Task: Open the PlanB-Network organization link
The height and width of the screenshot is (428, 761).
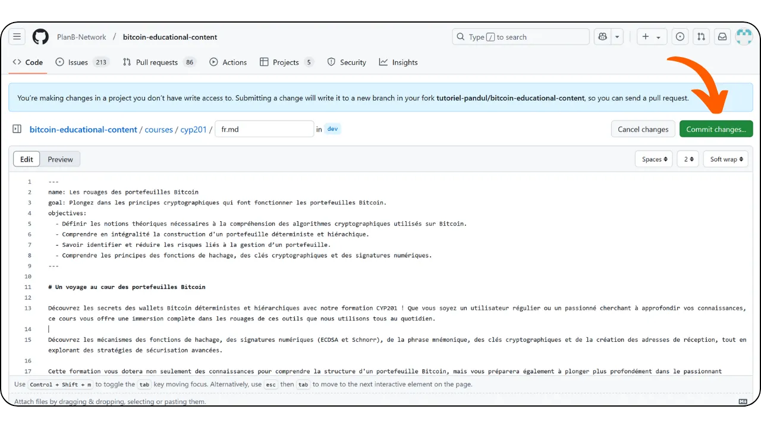Action: [81, 37]
